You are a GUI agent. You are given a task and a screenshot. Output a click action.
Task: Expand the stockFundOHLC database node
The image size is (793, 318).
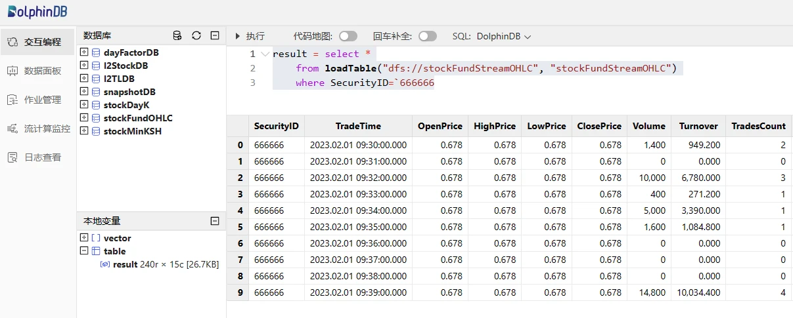[x=84, y=117]
